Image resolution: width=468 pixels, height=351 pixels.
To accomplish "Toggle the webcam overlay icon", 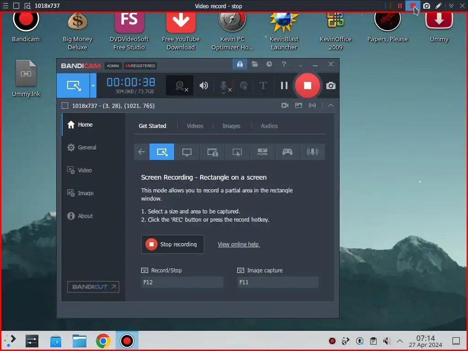I will (x=180, y=85).
